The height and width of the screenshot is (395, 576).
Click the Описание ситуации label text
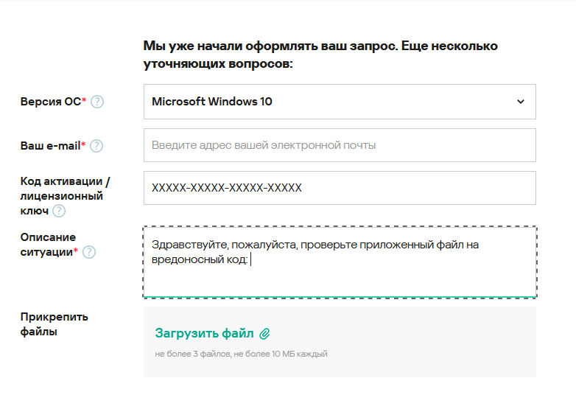click(49, 245)
